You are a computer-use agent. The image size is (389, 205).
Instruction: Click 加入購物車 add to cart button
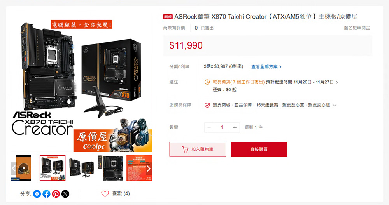[x=198, y=149]
